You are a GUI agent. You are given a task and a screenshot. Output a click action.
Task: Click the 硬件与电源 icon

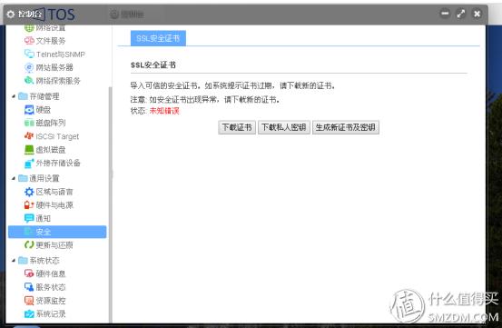point(29,205)
